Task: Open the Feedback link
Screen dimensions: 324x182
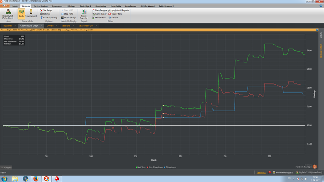Action: [261, 172]
